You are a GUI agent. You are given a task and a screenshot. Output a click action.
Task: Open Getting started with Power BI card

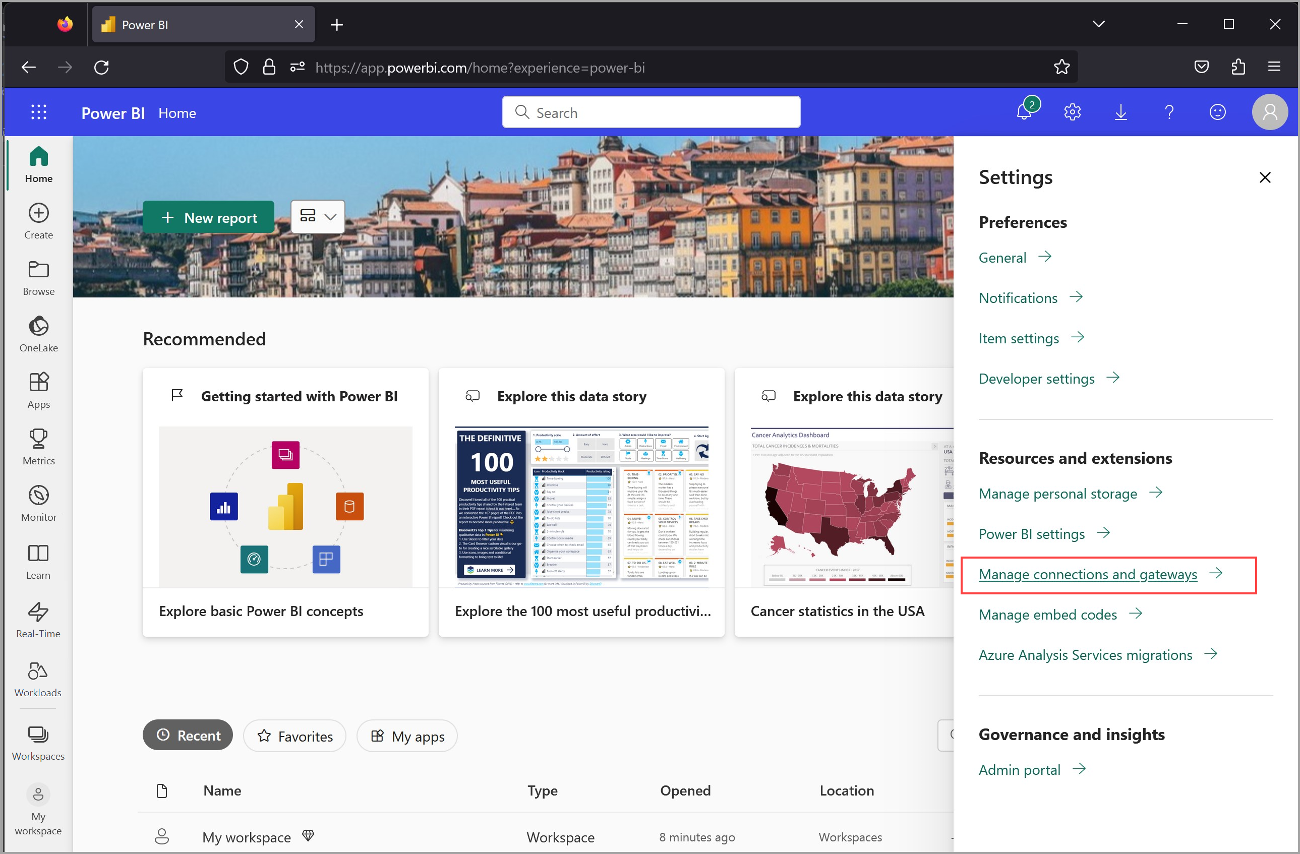point(285,502)
